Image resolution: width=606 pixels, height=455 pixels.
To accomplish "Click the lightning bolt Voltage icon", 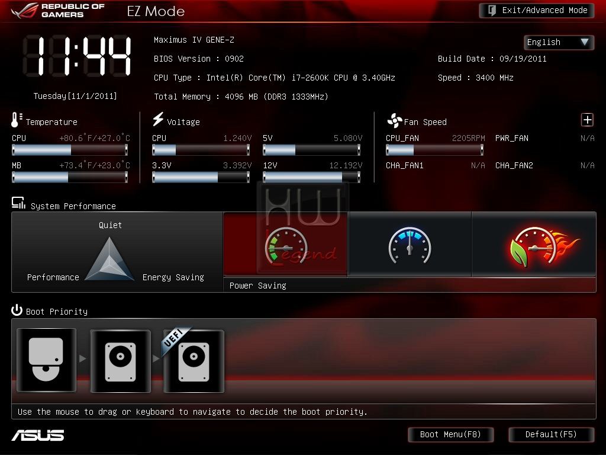I will [x=158, y=119].
